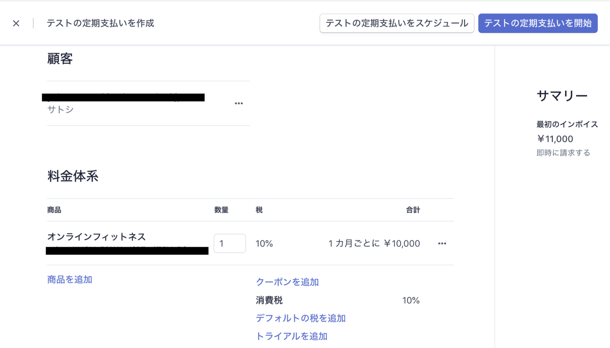
Task: Click トライアルを追加 link
Action: (291, 336)
